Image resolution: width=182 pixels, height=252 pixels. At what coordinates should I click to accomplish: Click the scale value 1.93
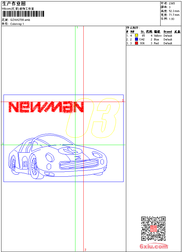pyautogui.click(x=171, y=19)
